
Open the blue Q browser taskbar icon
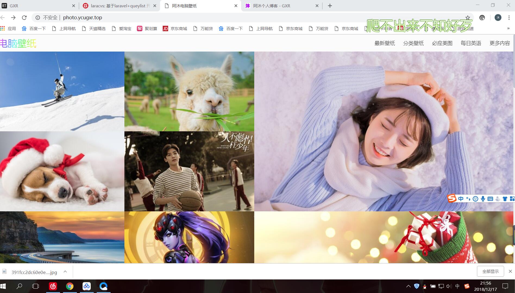[103, 286]
